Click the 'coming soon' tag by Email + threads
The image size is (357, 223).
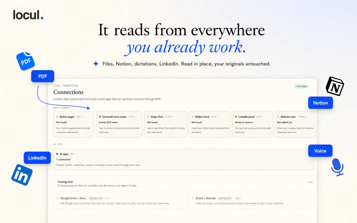(225, 198)
